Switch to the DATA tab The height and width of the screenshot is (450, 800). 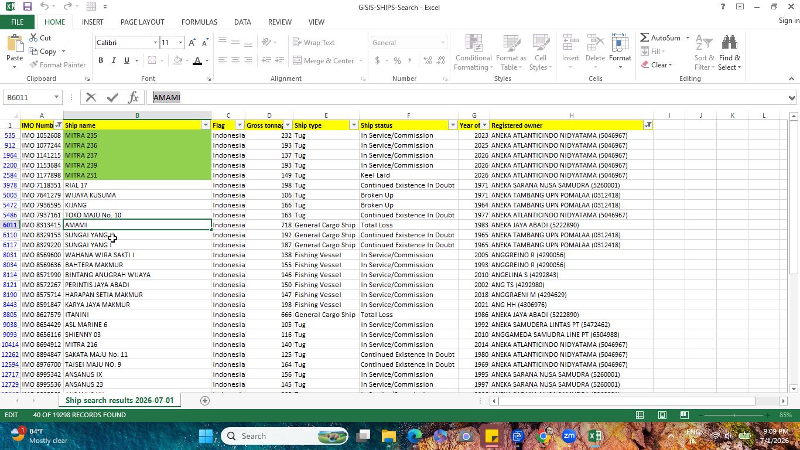[x=242, y=22]
